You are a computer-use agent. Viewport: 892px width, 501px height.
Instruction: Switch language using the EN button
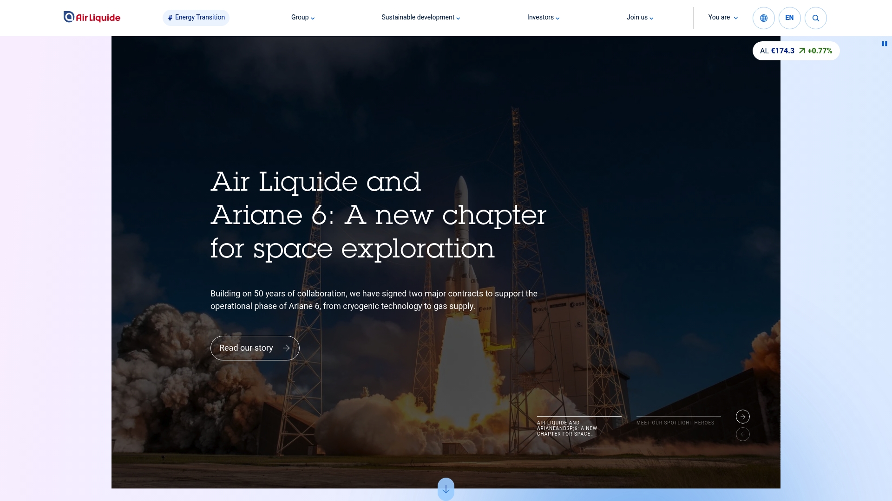coord(789,18)
